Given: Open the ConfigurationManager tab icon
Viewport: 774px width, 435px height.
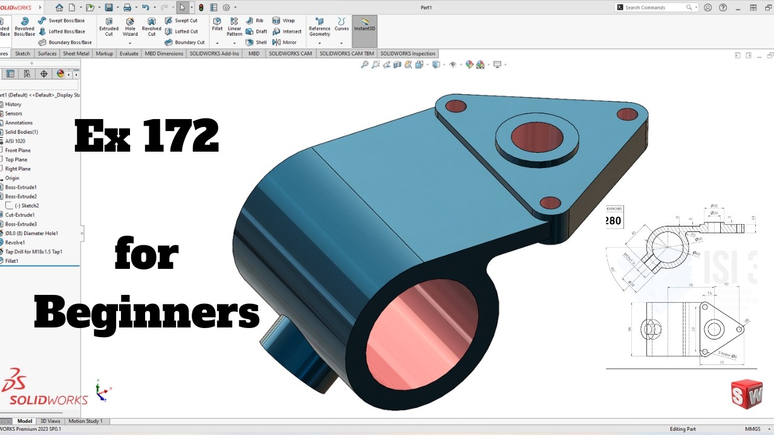Looking at the screenshot, I should coord(27,74).
